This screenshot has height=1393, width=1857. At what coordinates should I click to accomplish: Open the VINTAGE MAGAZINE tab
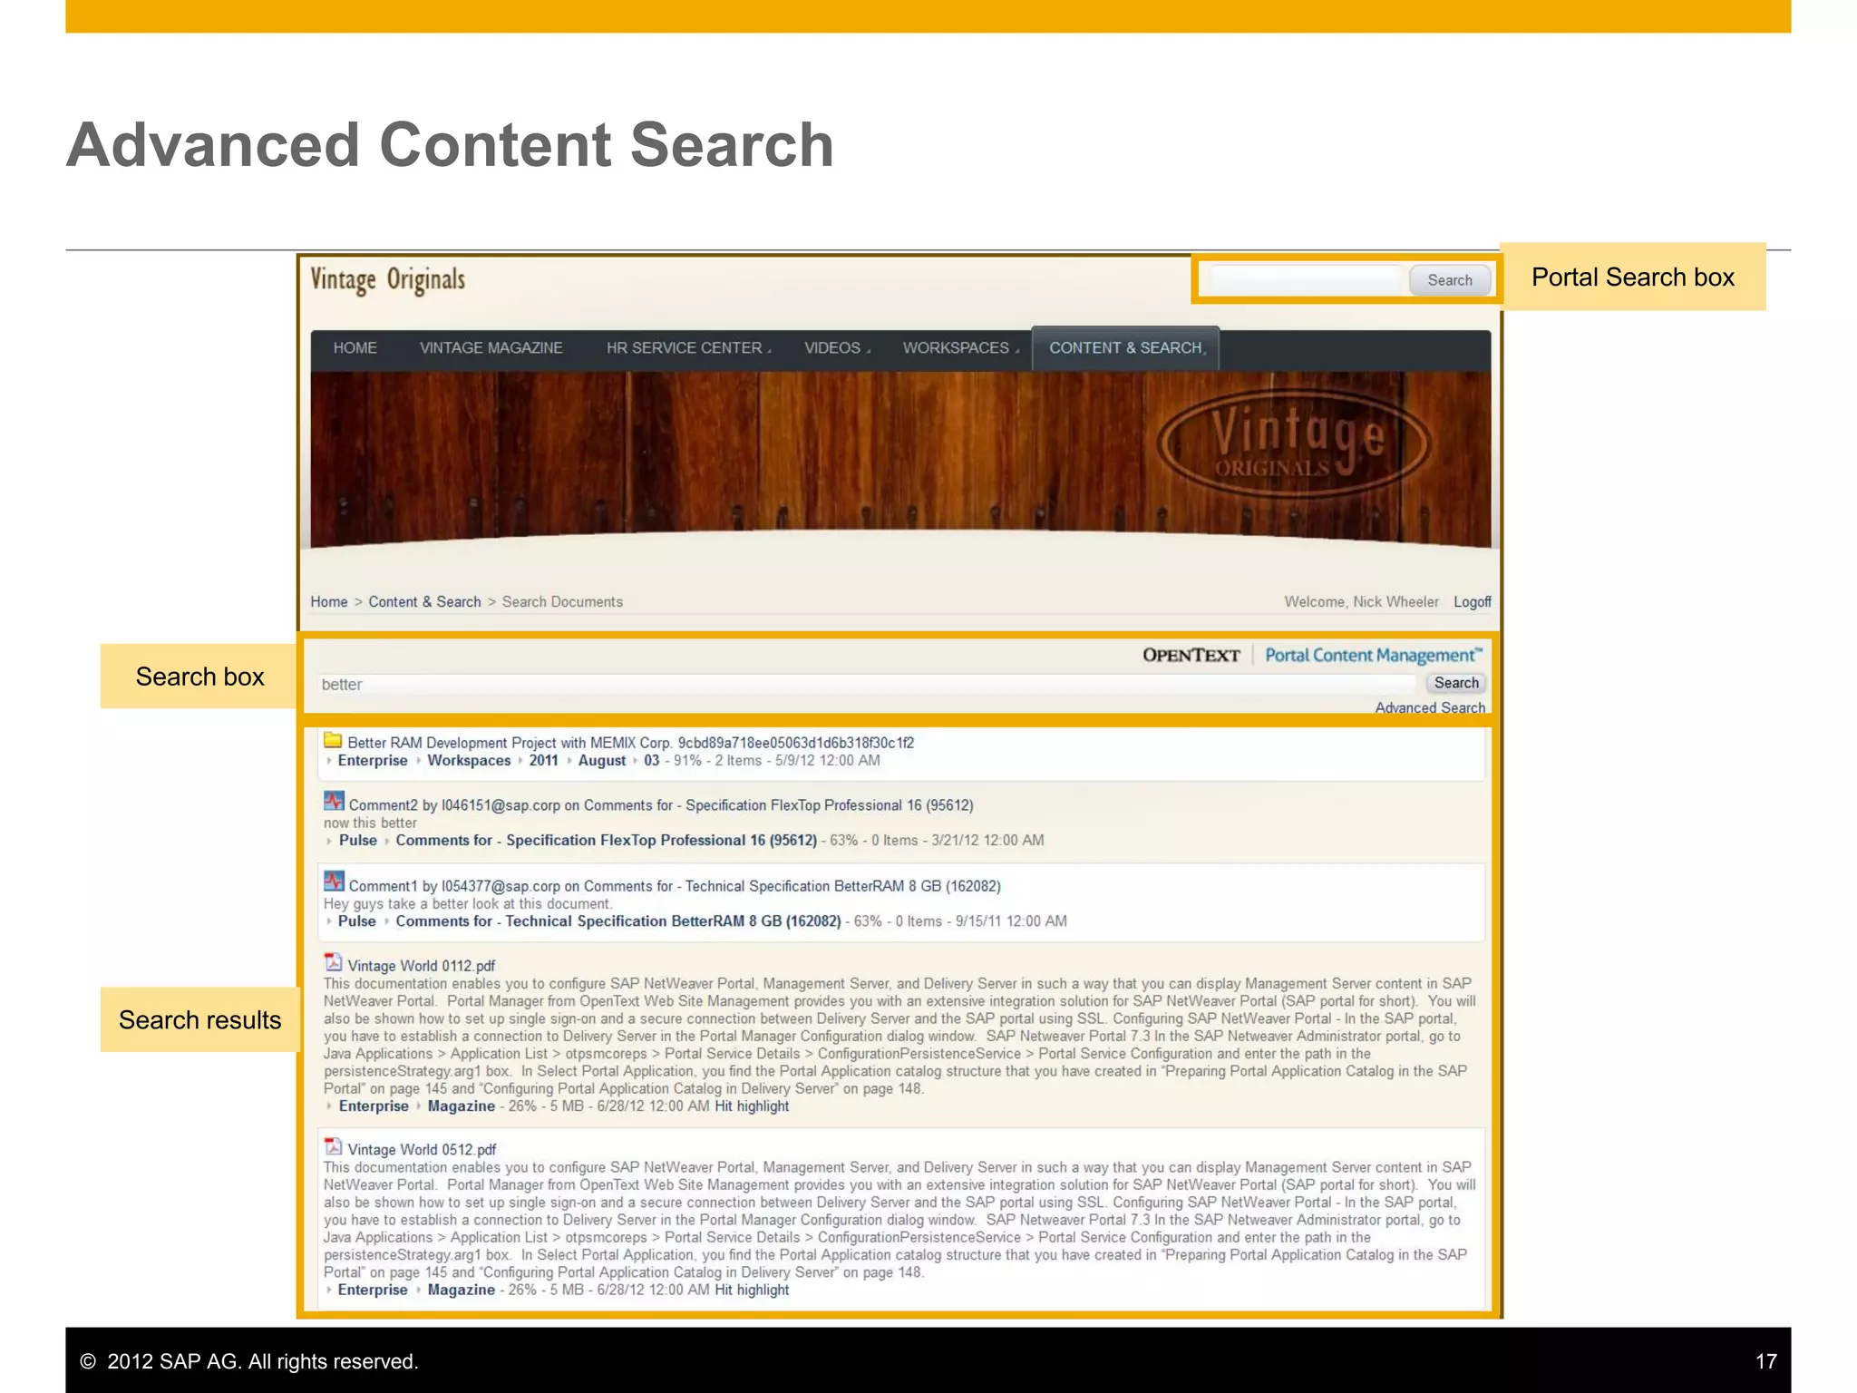(491, 348)
